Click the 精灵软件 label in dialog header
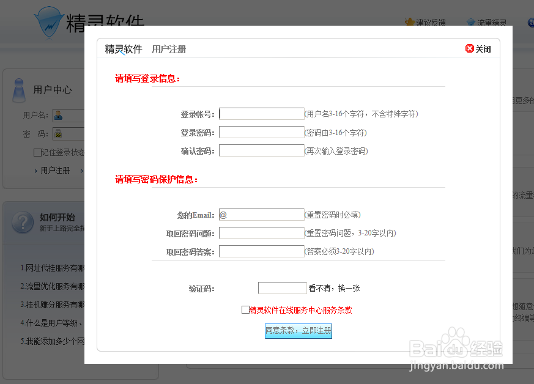Image resolution: width=534 pixels, height=384 pixels. pos(122,48)
